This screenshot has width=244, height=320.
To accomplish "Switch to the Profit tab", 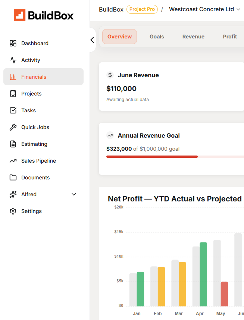I will pos(230,37).
